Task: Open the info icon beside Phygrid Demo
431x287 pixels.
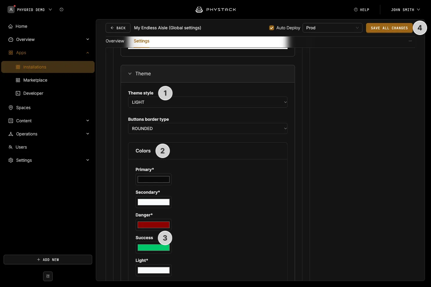Action: point(61,10)
